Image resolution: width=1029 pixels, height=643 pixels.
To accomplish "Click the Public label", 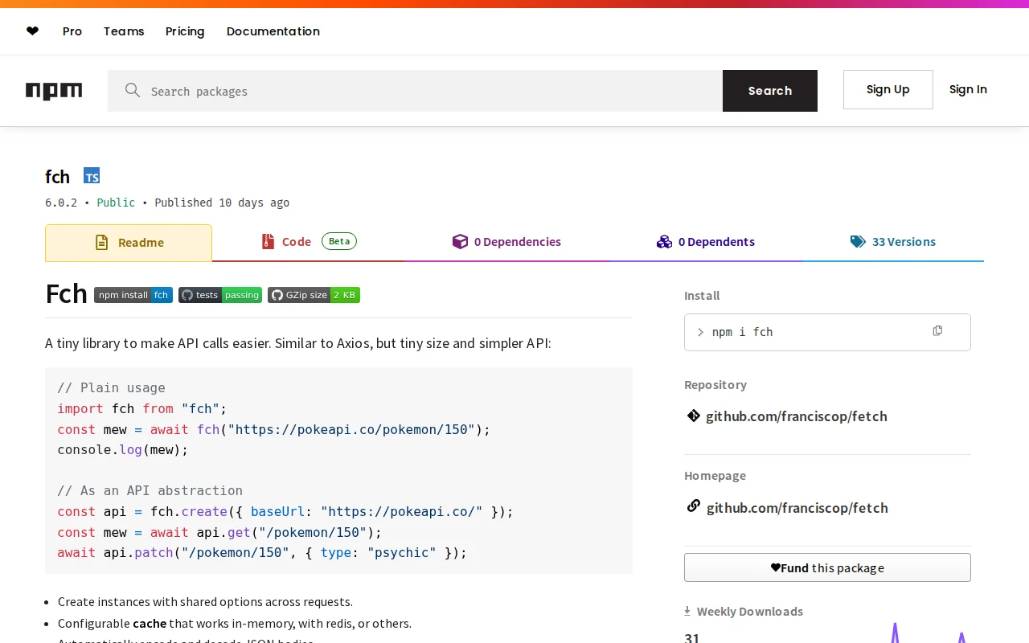I will (x=116, y=203).
